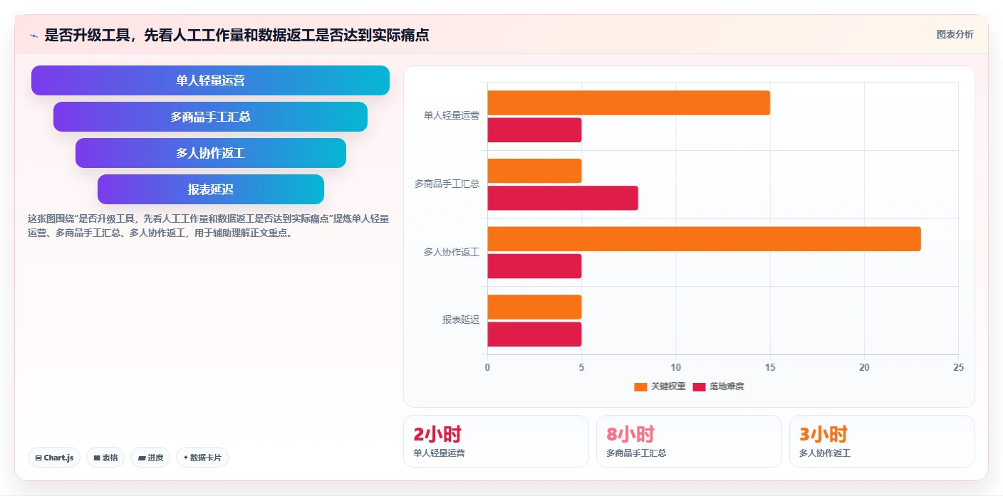Screen dimensions: 1003x496
Task: Click the red 落地难度 bar for 报表延迟
Action: (534, 334)
